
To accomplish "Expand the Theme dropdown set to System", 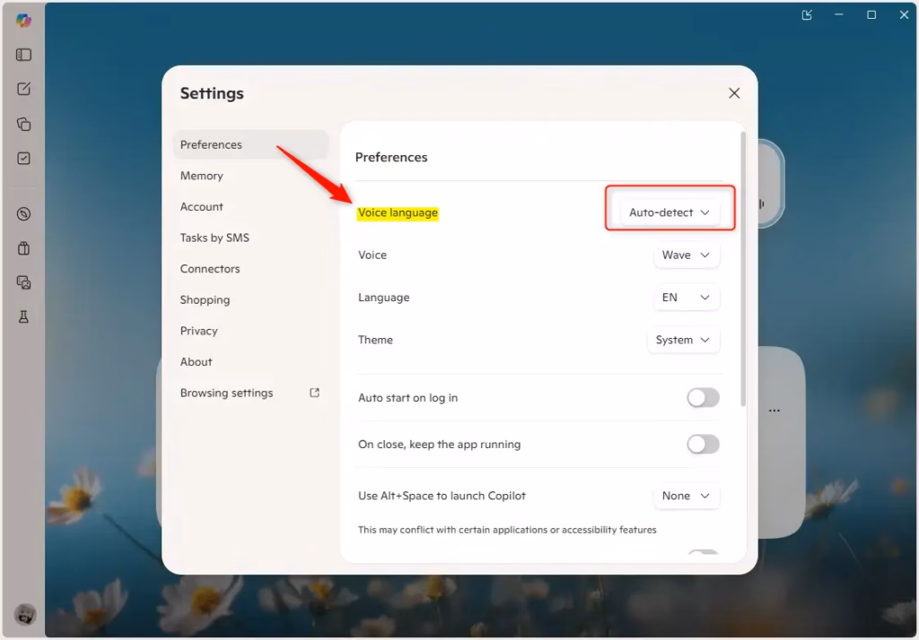I will click(683, 341).
